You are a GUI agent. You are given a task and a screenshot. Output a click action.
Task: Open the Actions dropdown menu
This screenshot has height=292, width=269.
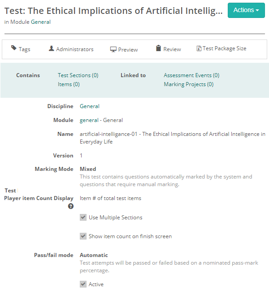(246, 10)
